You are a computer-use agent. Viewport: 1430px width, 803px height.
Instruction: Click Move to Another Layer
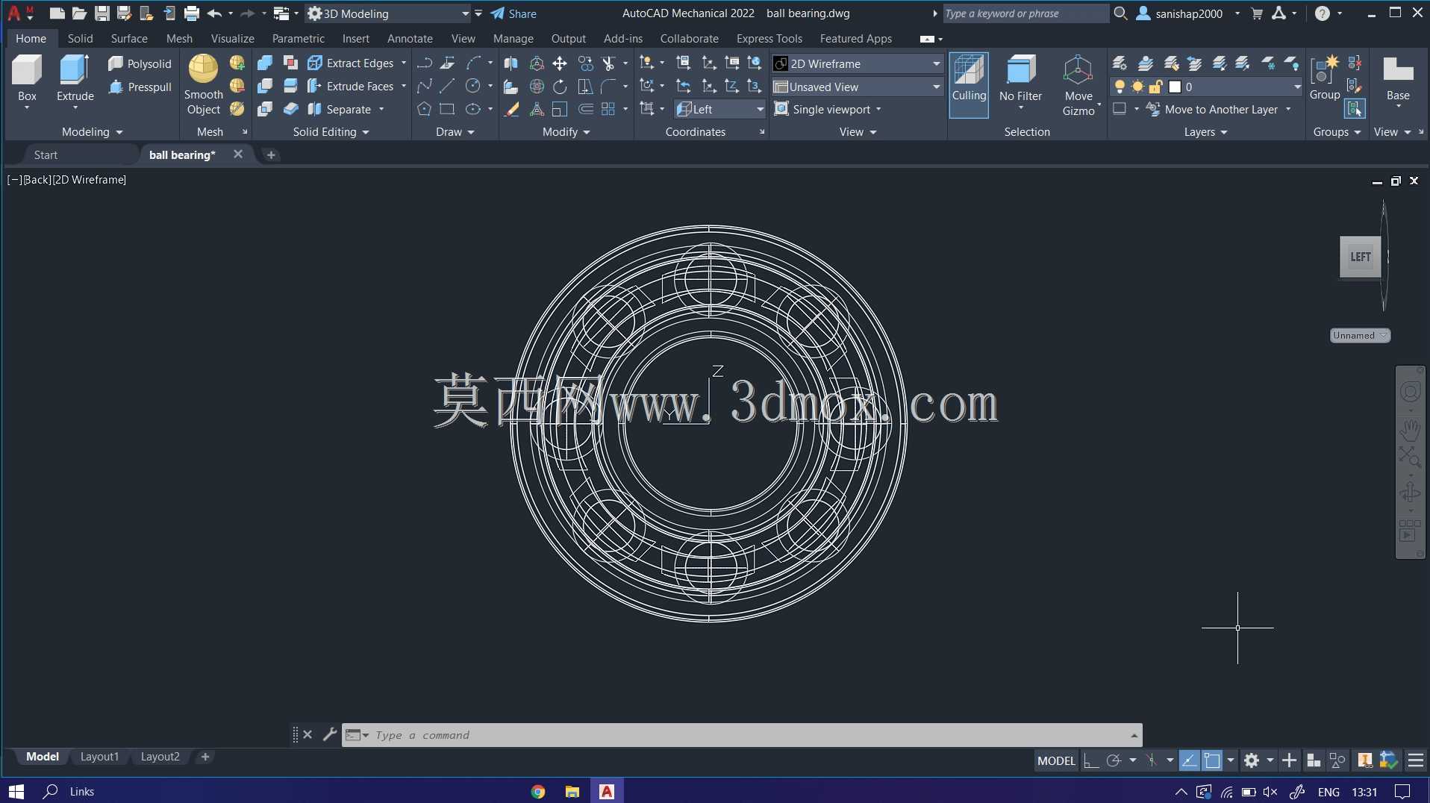pos(1212,109)
